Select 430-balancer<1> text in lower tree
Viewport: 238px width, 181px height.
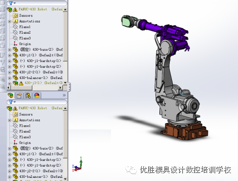[33, 177]
